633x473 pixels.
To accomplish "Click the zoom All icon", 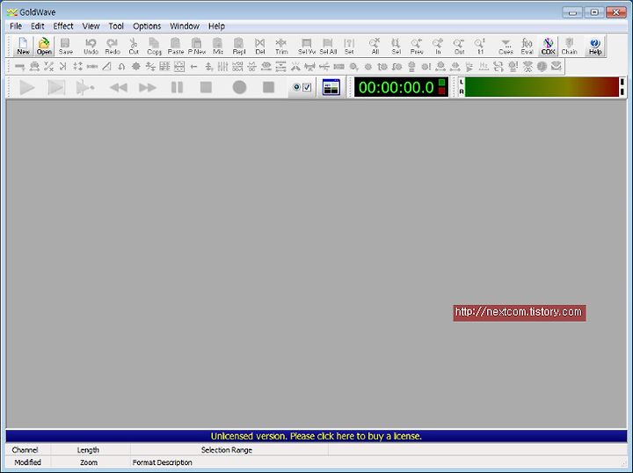I will [375, 46].
